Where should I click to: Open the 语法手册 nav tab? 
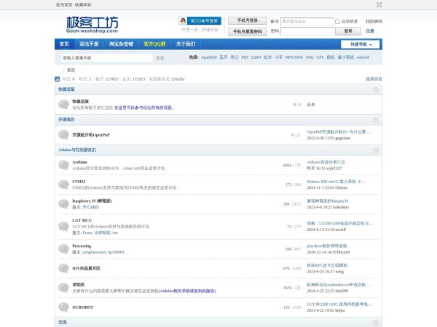point(88,44)
